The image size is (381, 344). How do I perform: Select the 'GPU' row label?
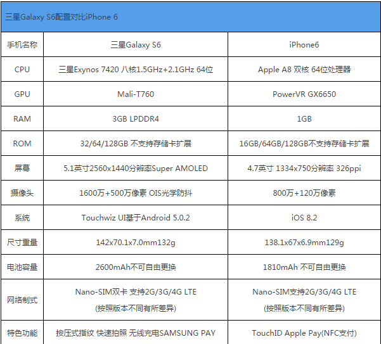click(x=22, y=94)
